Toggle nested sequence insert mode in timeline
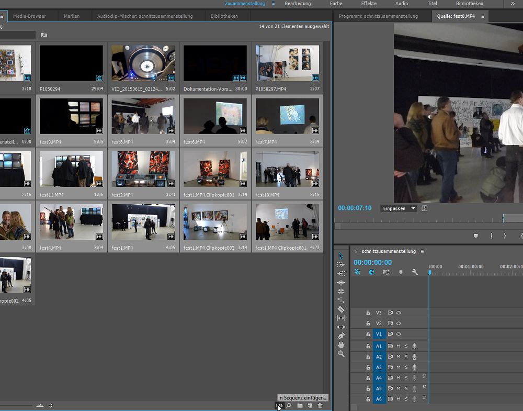Screen dimensions: 523x411 tap(357, 272)
